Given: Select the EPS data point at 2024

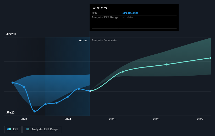Looking at the screenshot, I should point(68,97).
